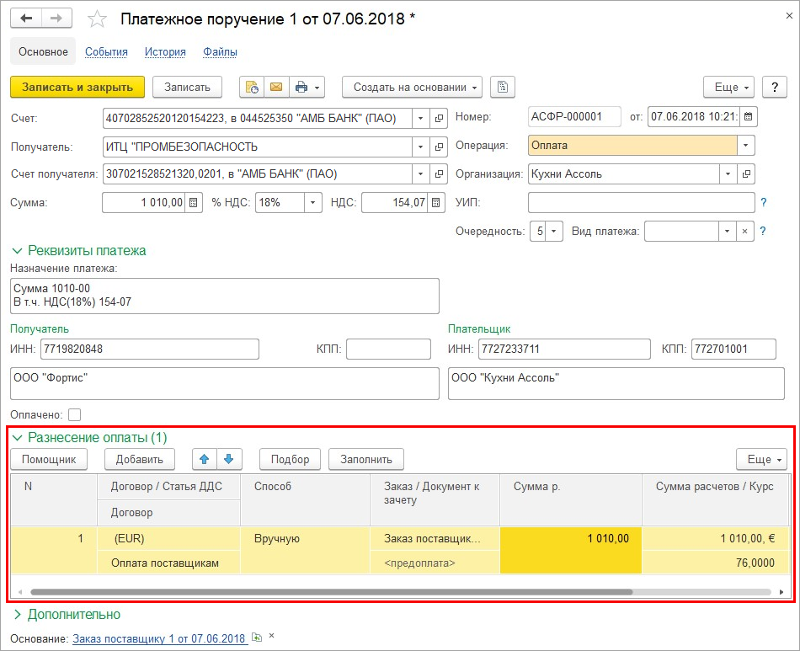The width and height of the screenshot is (800, 651).
Task: Click the envelope email icon
Action: click(x=275, y=87)
